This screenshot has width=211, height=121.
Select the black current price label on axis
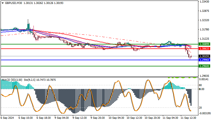click(204, 56)
